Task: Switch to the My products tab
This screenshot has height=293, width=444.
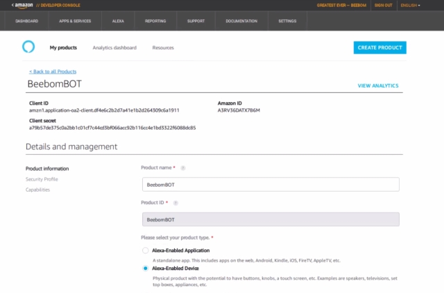Action: [63, 48]
